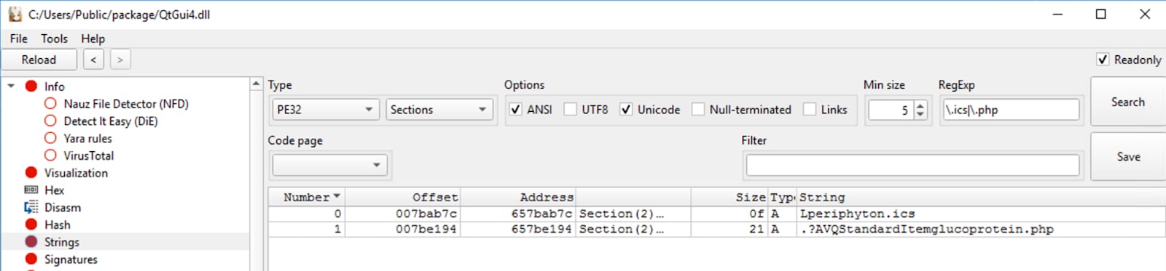Open the Sections dropdown
The image size is (1166, 271).
(x=439, y=110)
